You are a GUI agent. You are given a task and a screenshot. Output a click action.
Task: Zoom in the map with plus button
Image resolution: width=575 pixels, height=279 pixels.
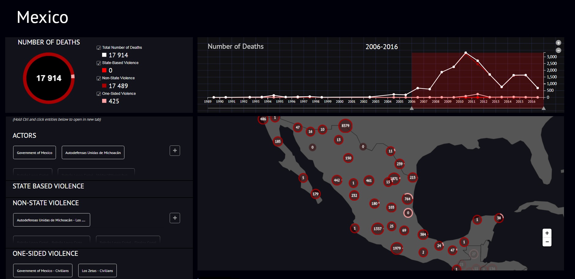547,233
